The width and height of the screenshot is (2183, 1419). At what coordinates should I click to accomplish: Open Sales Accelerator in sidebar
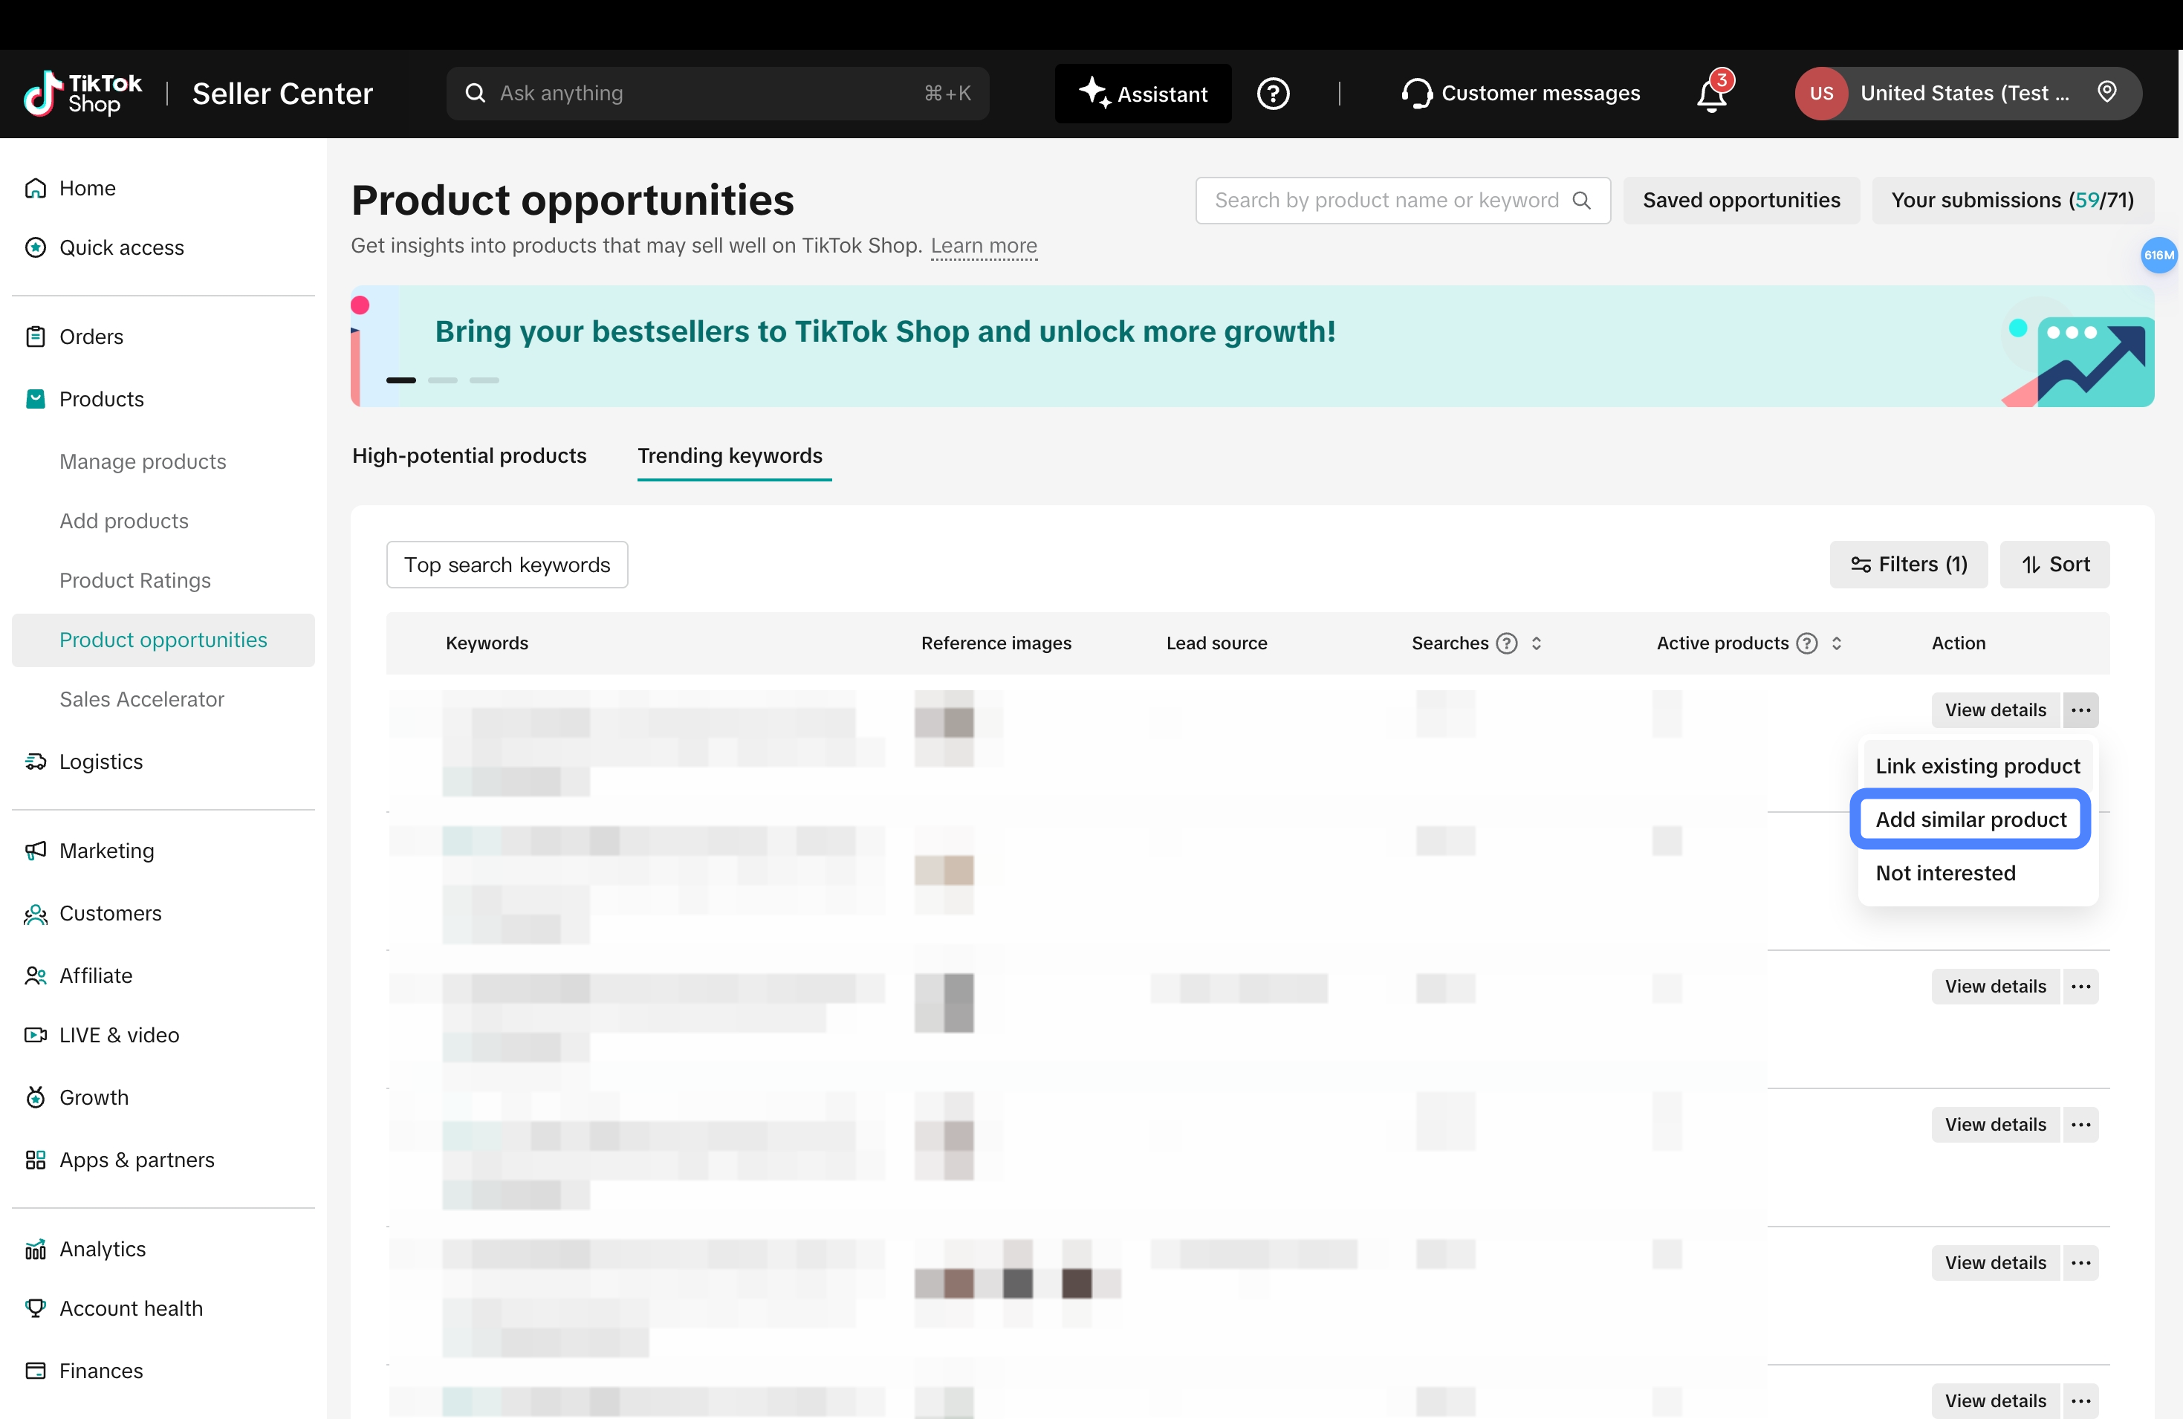(142, 699)
